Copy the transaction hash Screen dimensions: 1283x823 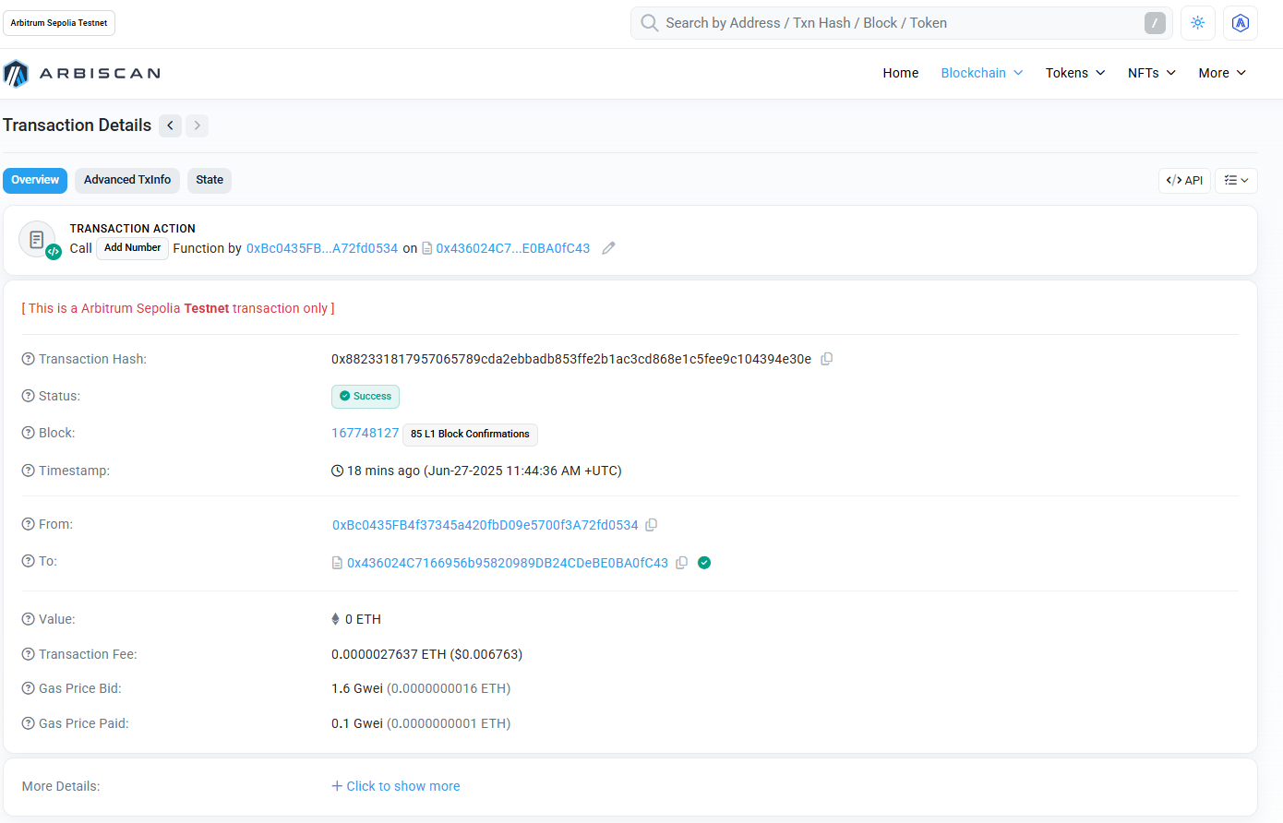tap(827, 359)
